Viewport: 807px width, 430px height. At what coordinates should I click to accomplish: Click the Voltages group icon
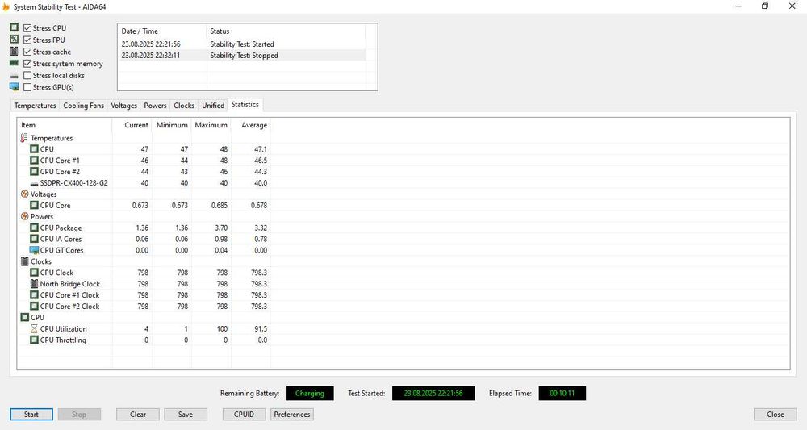pyautogui.click(x=25, y=194)
